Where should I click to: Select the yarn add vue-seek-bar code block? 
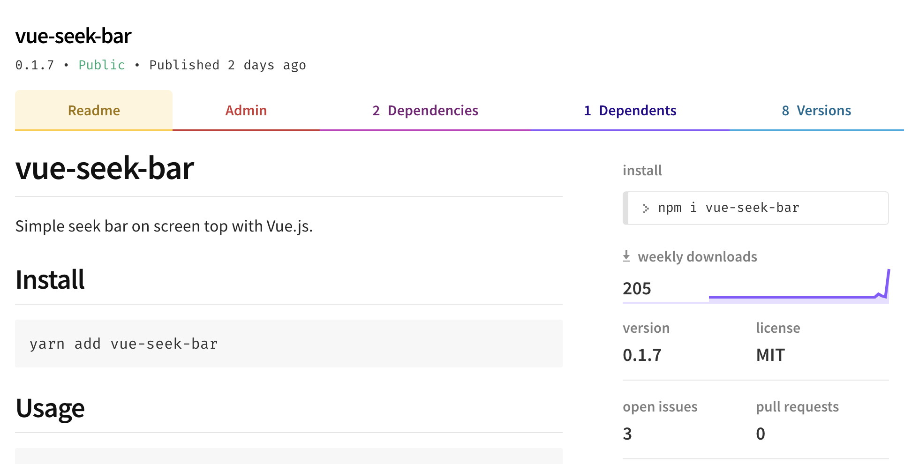pos(289,344)
